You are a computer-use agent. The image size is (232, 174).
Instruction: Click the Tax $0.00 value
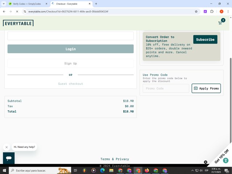(x=129, y=106)
